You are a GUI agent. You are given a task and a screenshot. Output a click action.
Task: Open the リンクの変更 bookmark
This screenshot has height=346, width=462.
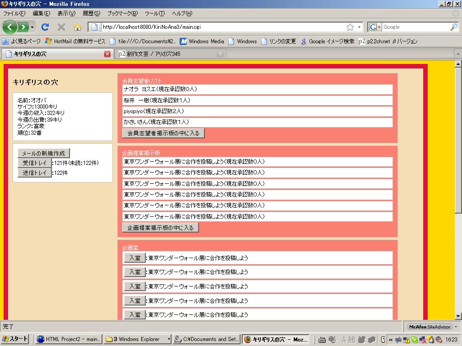pyautogui.click(x=279, y=41)
